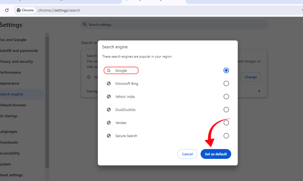This screenshot has width=303, height=181.
Task: Click the globe icon beside Secure Search
Action: (x=109, y=136)
